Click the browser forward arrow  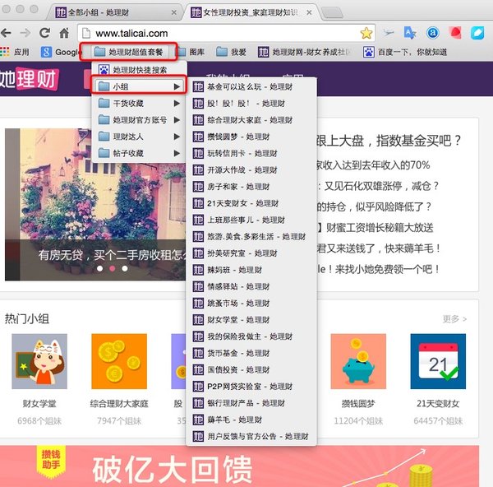coord(25,33)
